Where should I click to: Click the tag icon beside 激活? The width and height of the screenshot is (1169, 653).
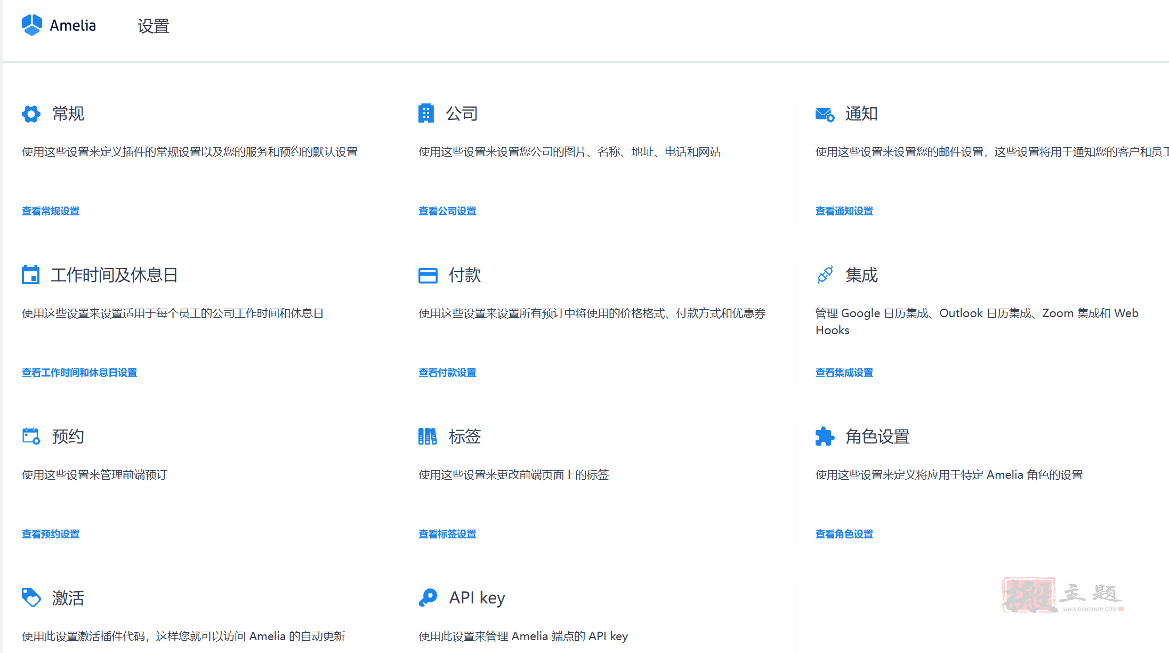click(31, 598)
